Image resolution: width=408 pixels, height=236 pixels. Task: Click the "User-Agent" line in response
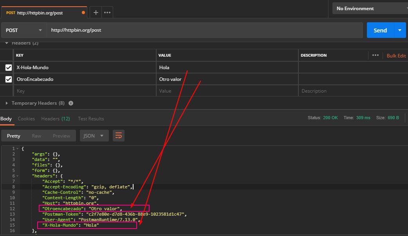tap(91, 220)
